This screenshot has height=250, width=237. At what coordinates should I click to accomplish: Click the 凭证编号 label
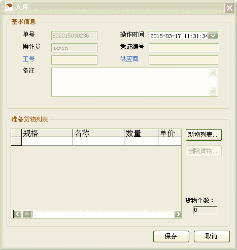132,47
